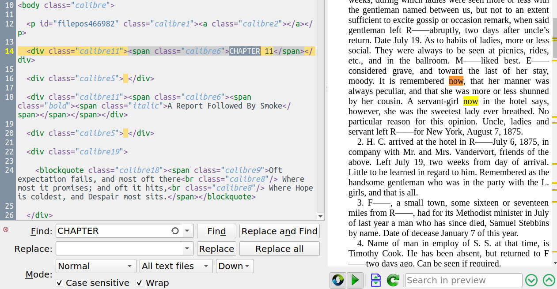Click the body tag on line 10

click(66, 6)
